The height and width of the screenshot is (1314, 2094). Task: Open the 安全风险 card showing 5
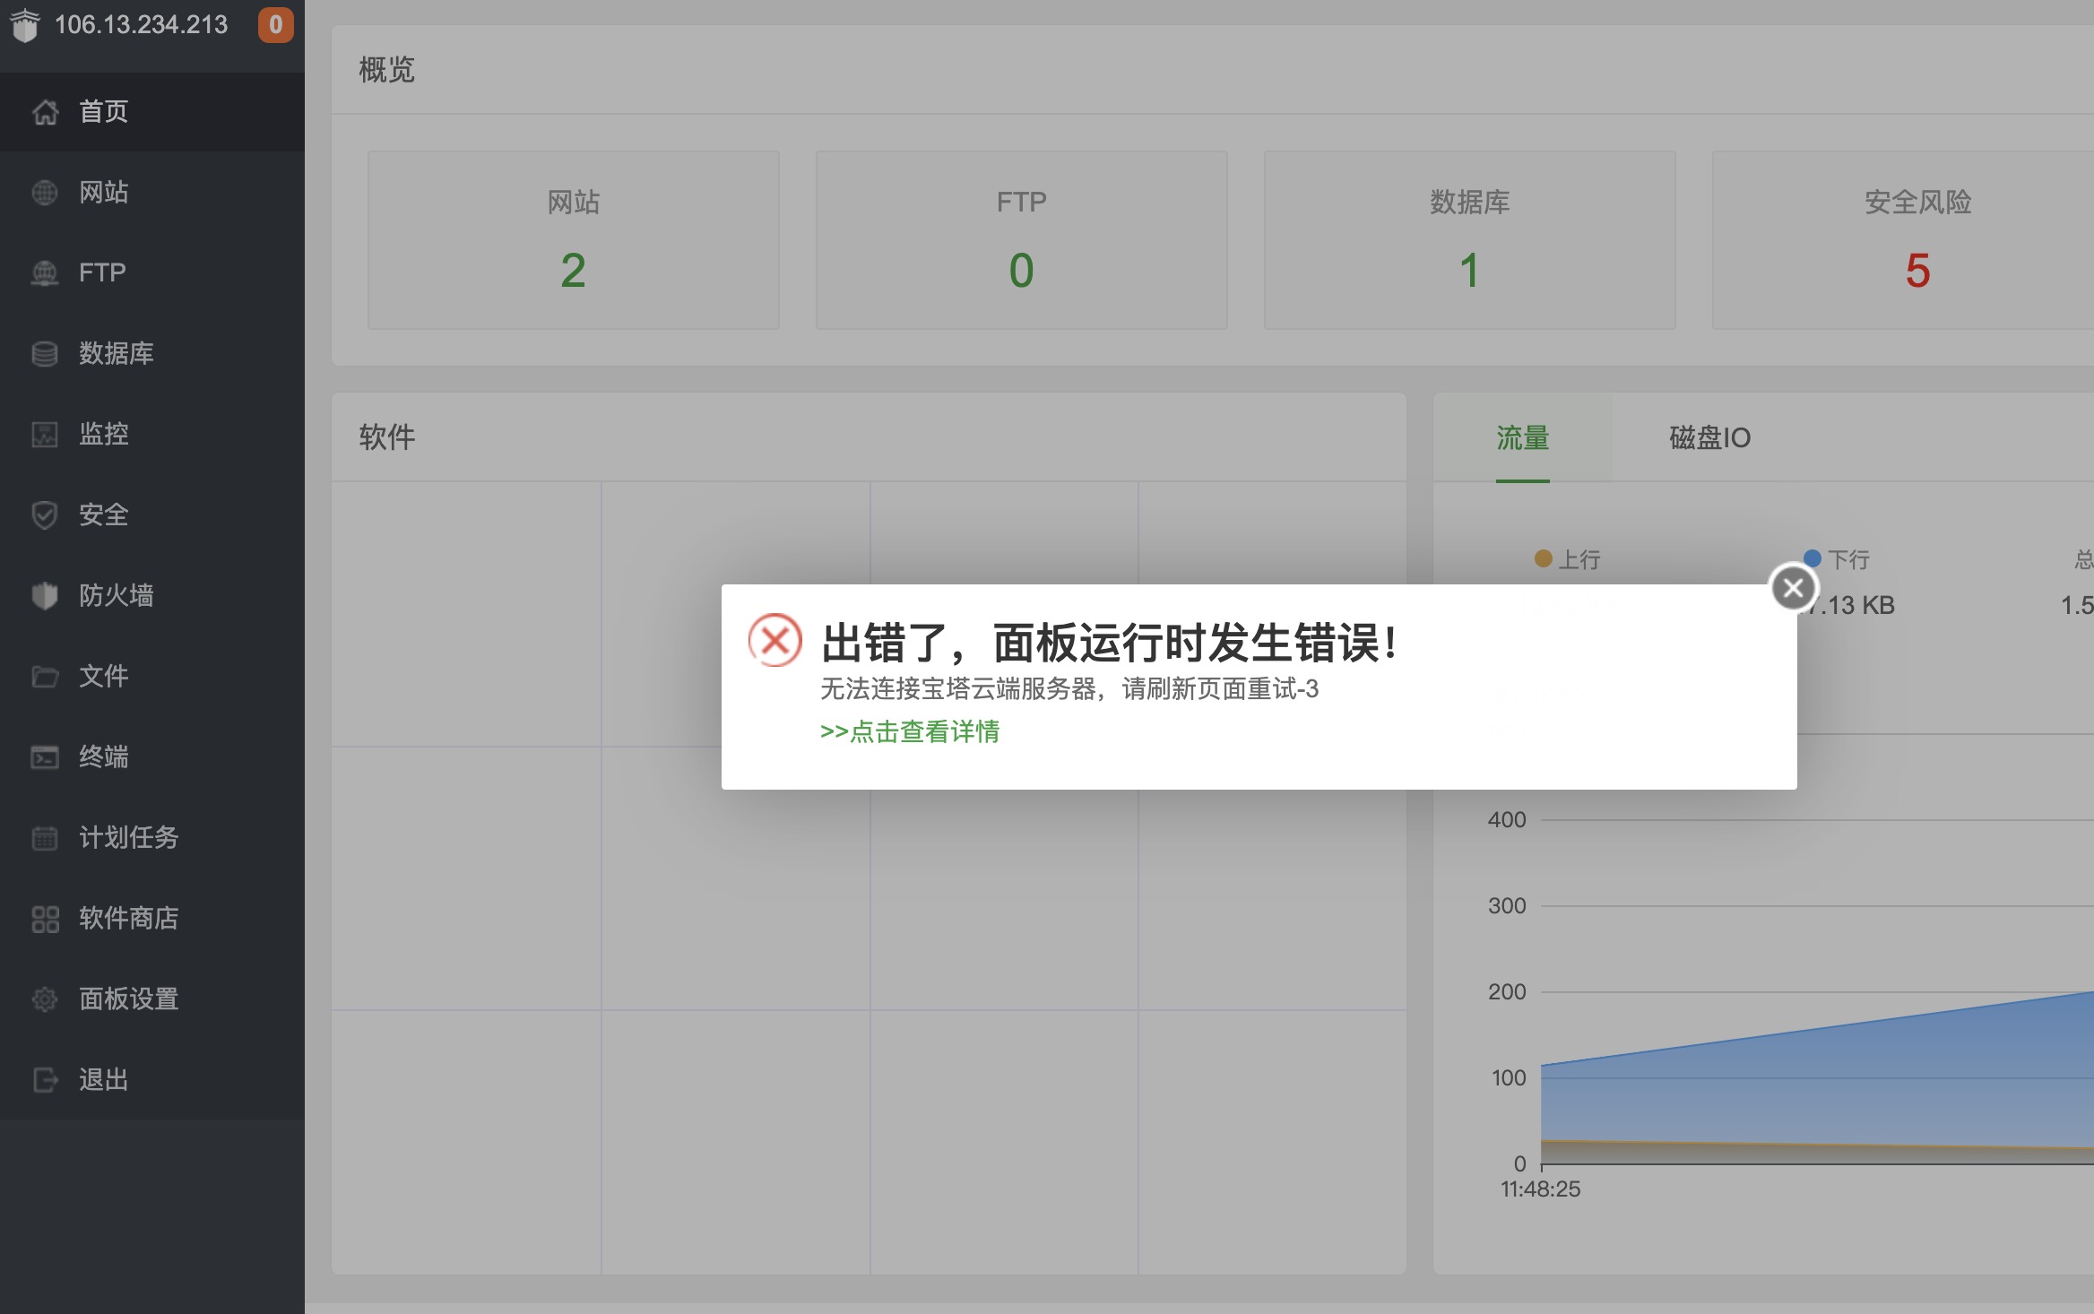click(x=1917, y=240)
